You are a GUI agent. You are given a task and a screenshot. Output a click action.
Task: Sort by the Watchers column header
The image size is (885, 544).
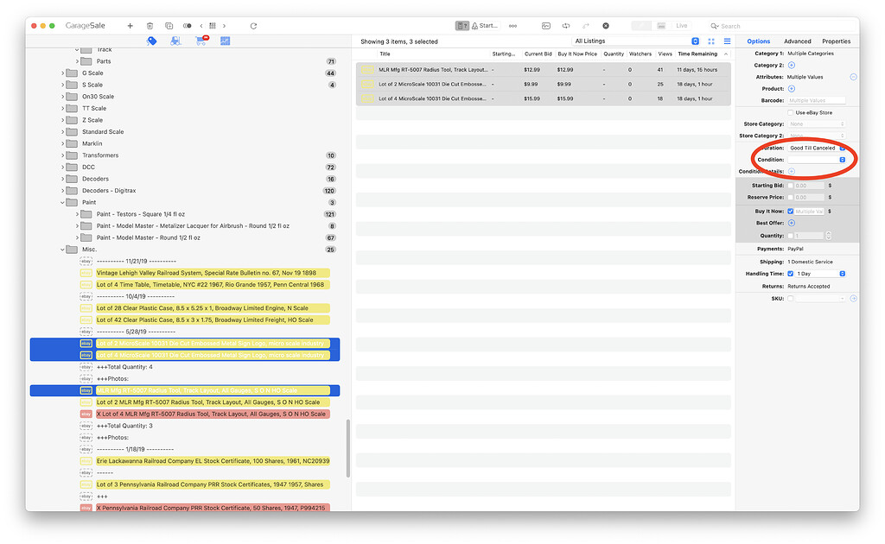pos(640,54)
